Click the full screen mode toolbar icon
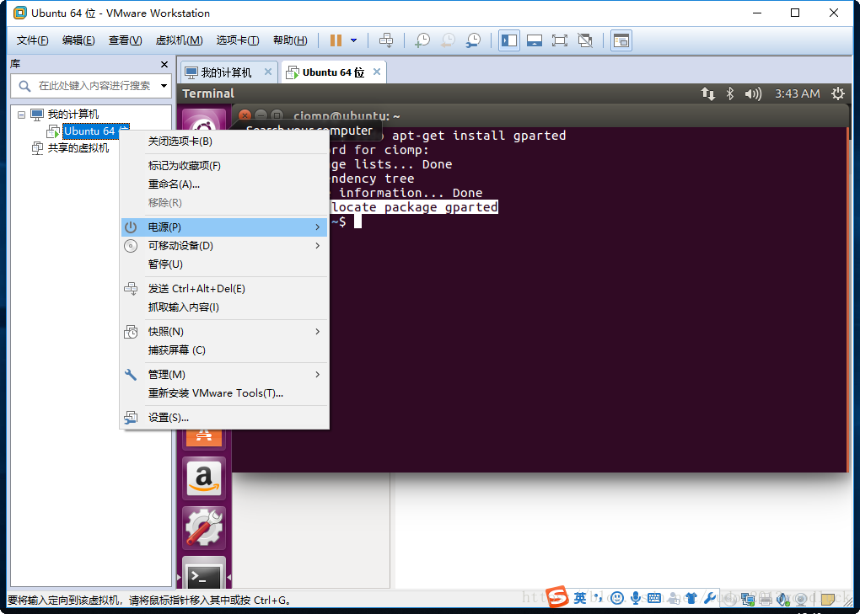 click(560, 40)
